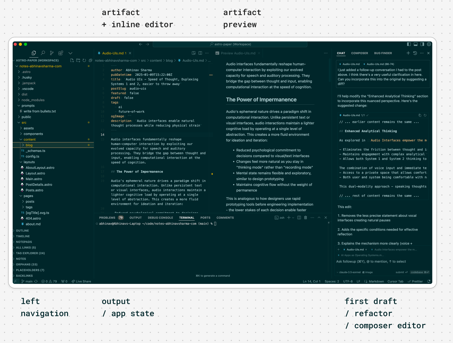Start a new chat with plus icon

pos(408,53)
